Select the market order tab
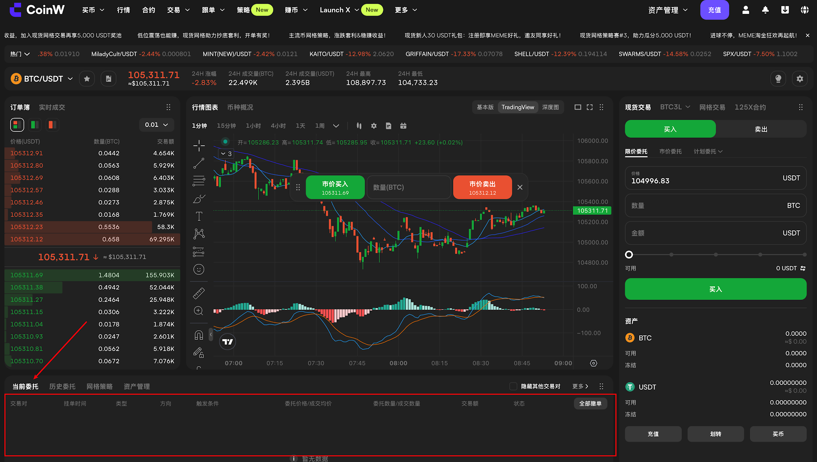Image resolution: width=817 pixels, height=462 pixels. click(670, 151)
